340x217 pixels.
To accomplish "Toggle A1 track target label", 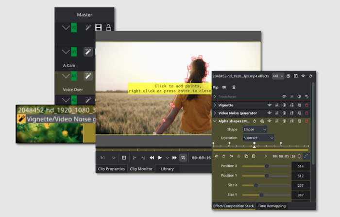I will (x=74, y=76).
